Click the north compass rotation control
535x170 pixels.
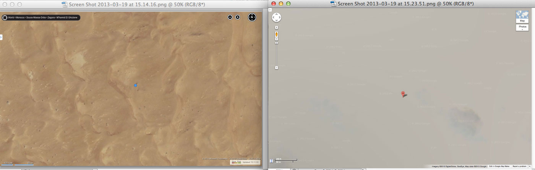coord(252,17)
